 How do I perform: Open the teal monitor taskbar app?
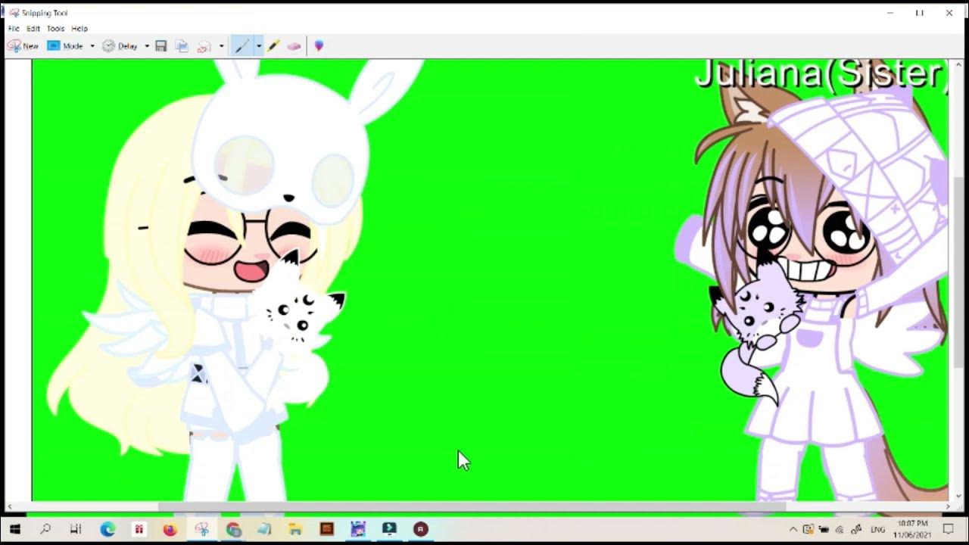click(x=389, y=529)
